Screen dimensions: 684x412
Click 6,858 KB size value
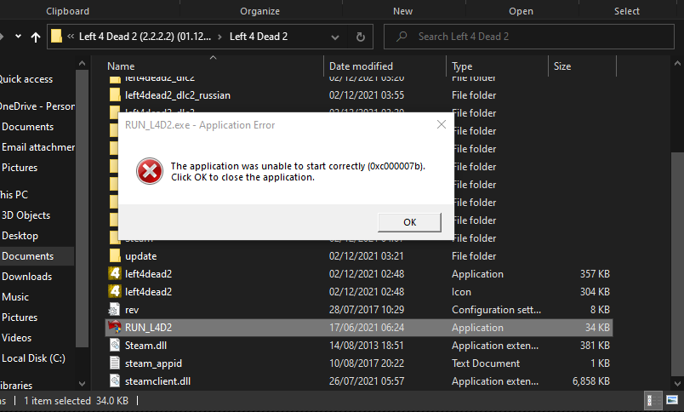click(x=590, y=381)
